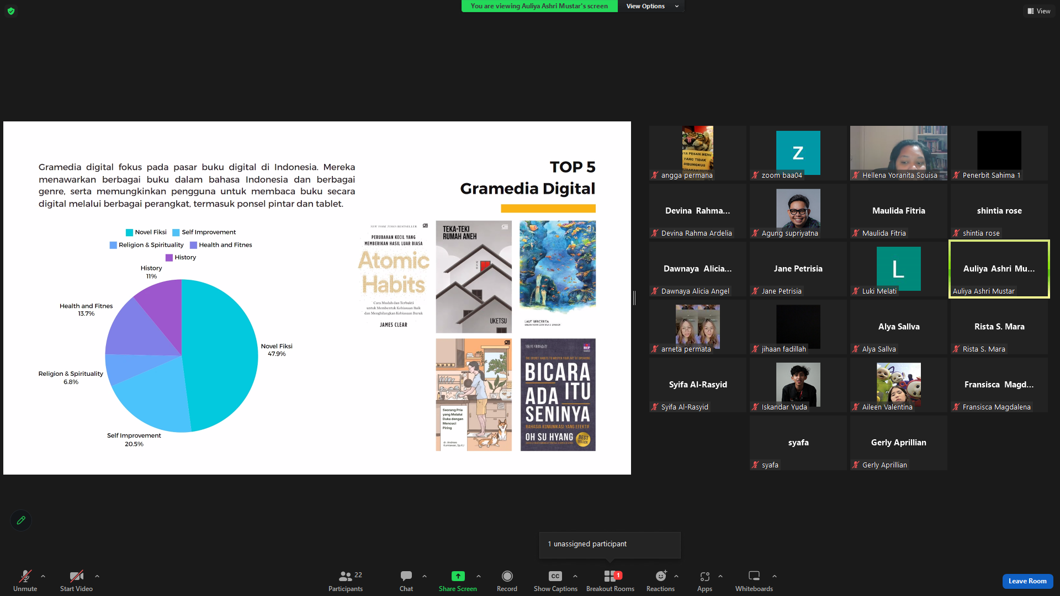Screen dimensions: 1060x596
Task: Select the Luki Melati participant tile
Action: tap(899, 269)
